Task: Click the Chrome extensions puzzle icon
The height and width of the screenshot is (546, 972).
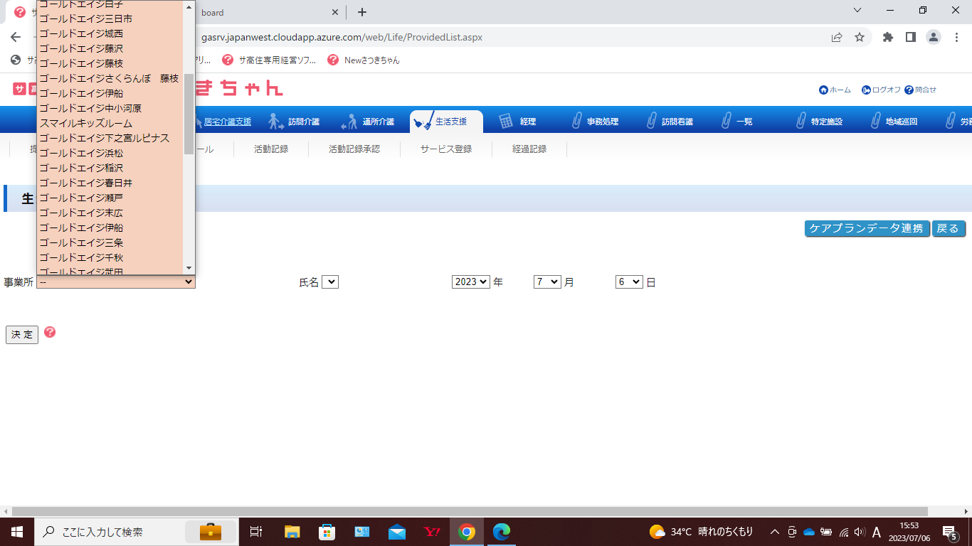Action: (887, 37)
